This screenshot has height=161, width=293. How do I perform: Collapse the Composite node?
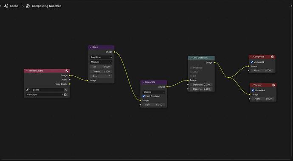point(251,57)
